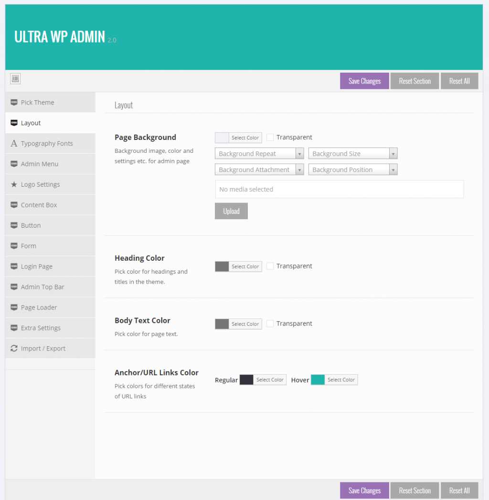Toggle Transparent for Body Text Color
This screenshot has width=489, height=500.
[x=270, y=323]
